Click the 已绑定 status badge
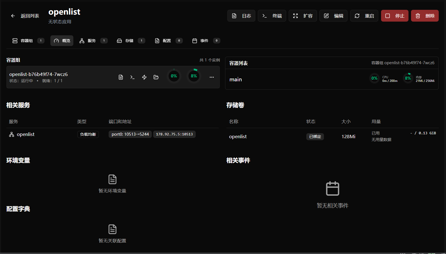Viewport: 446px width, 254px height. pyautogui.click(x=315, y=137)
